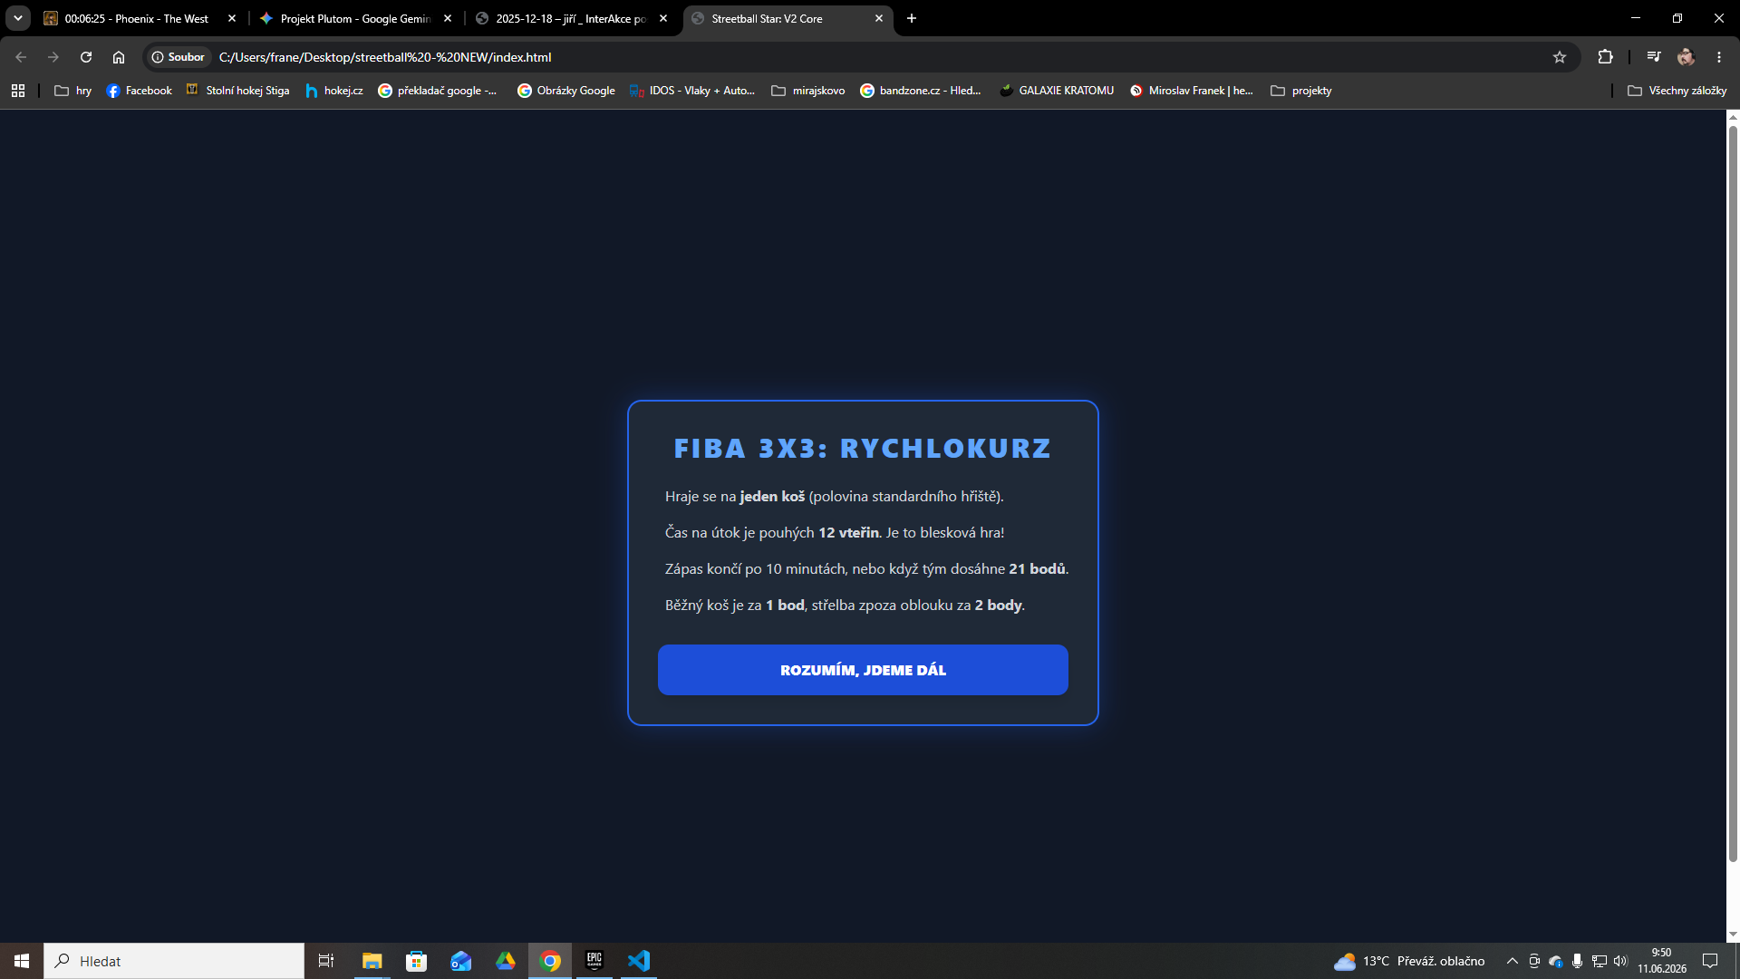Screen dimensions: 1740x979
Task: Open the Obrázky Google bookmark
Action: coord(565,91)
